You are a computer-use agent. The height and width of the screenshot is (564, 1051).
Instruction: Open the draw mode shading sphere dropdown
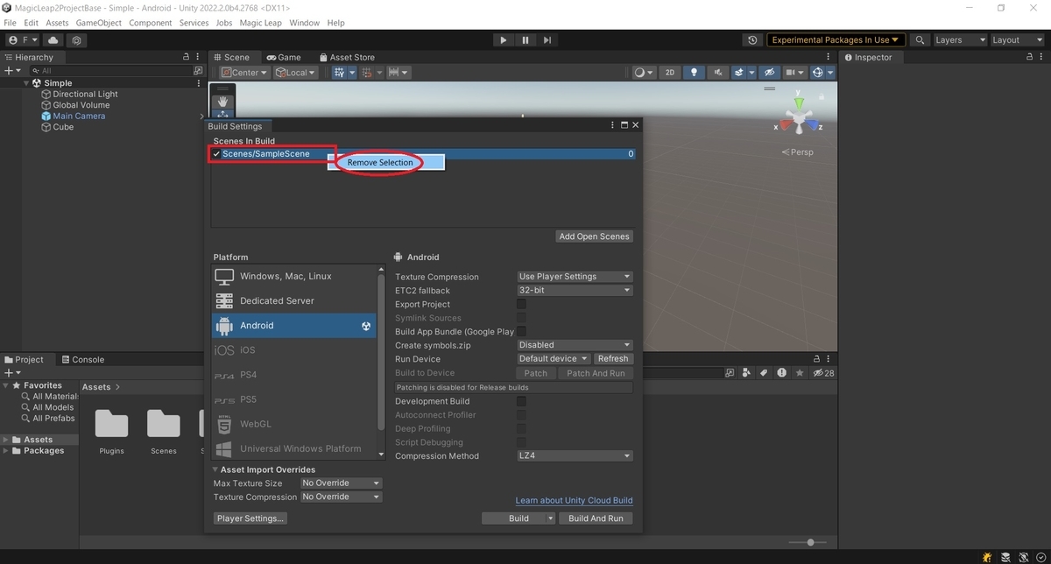(x=644, y=73)
